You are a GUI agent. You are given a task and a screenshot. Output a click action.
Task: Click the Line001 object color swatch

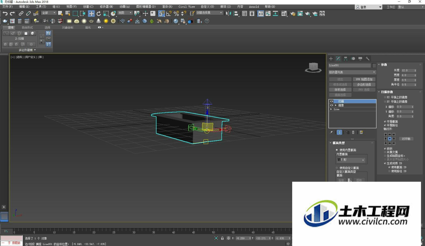(x=374, y=65)
